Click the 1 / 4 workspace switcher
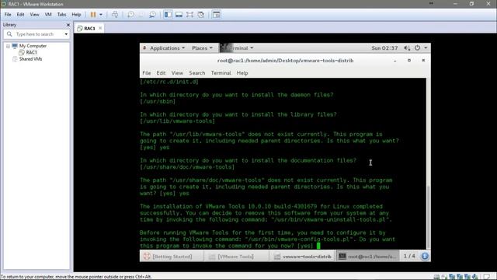Image resolution: width=497 pixels, height=280 pixels. coord(409,256)
